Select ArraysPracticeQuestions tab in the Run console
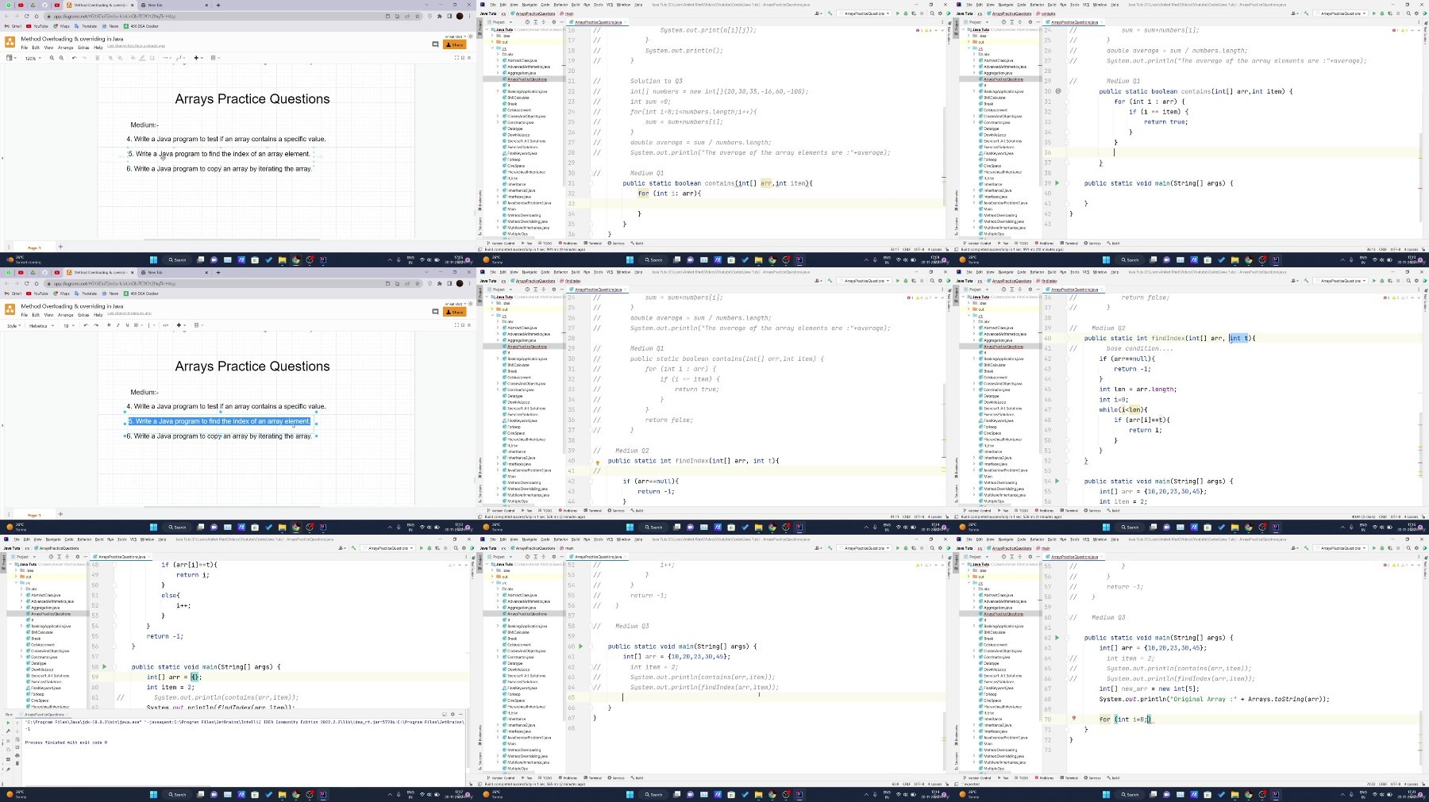This screenshot has height=802, width=1429. [44, 715]
